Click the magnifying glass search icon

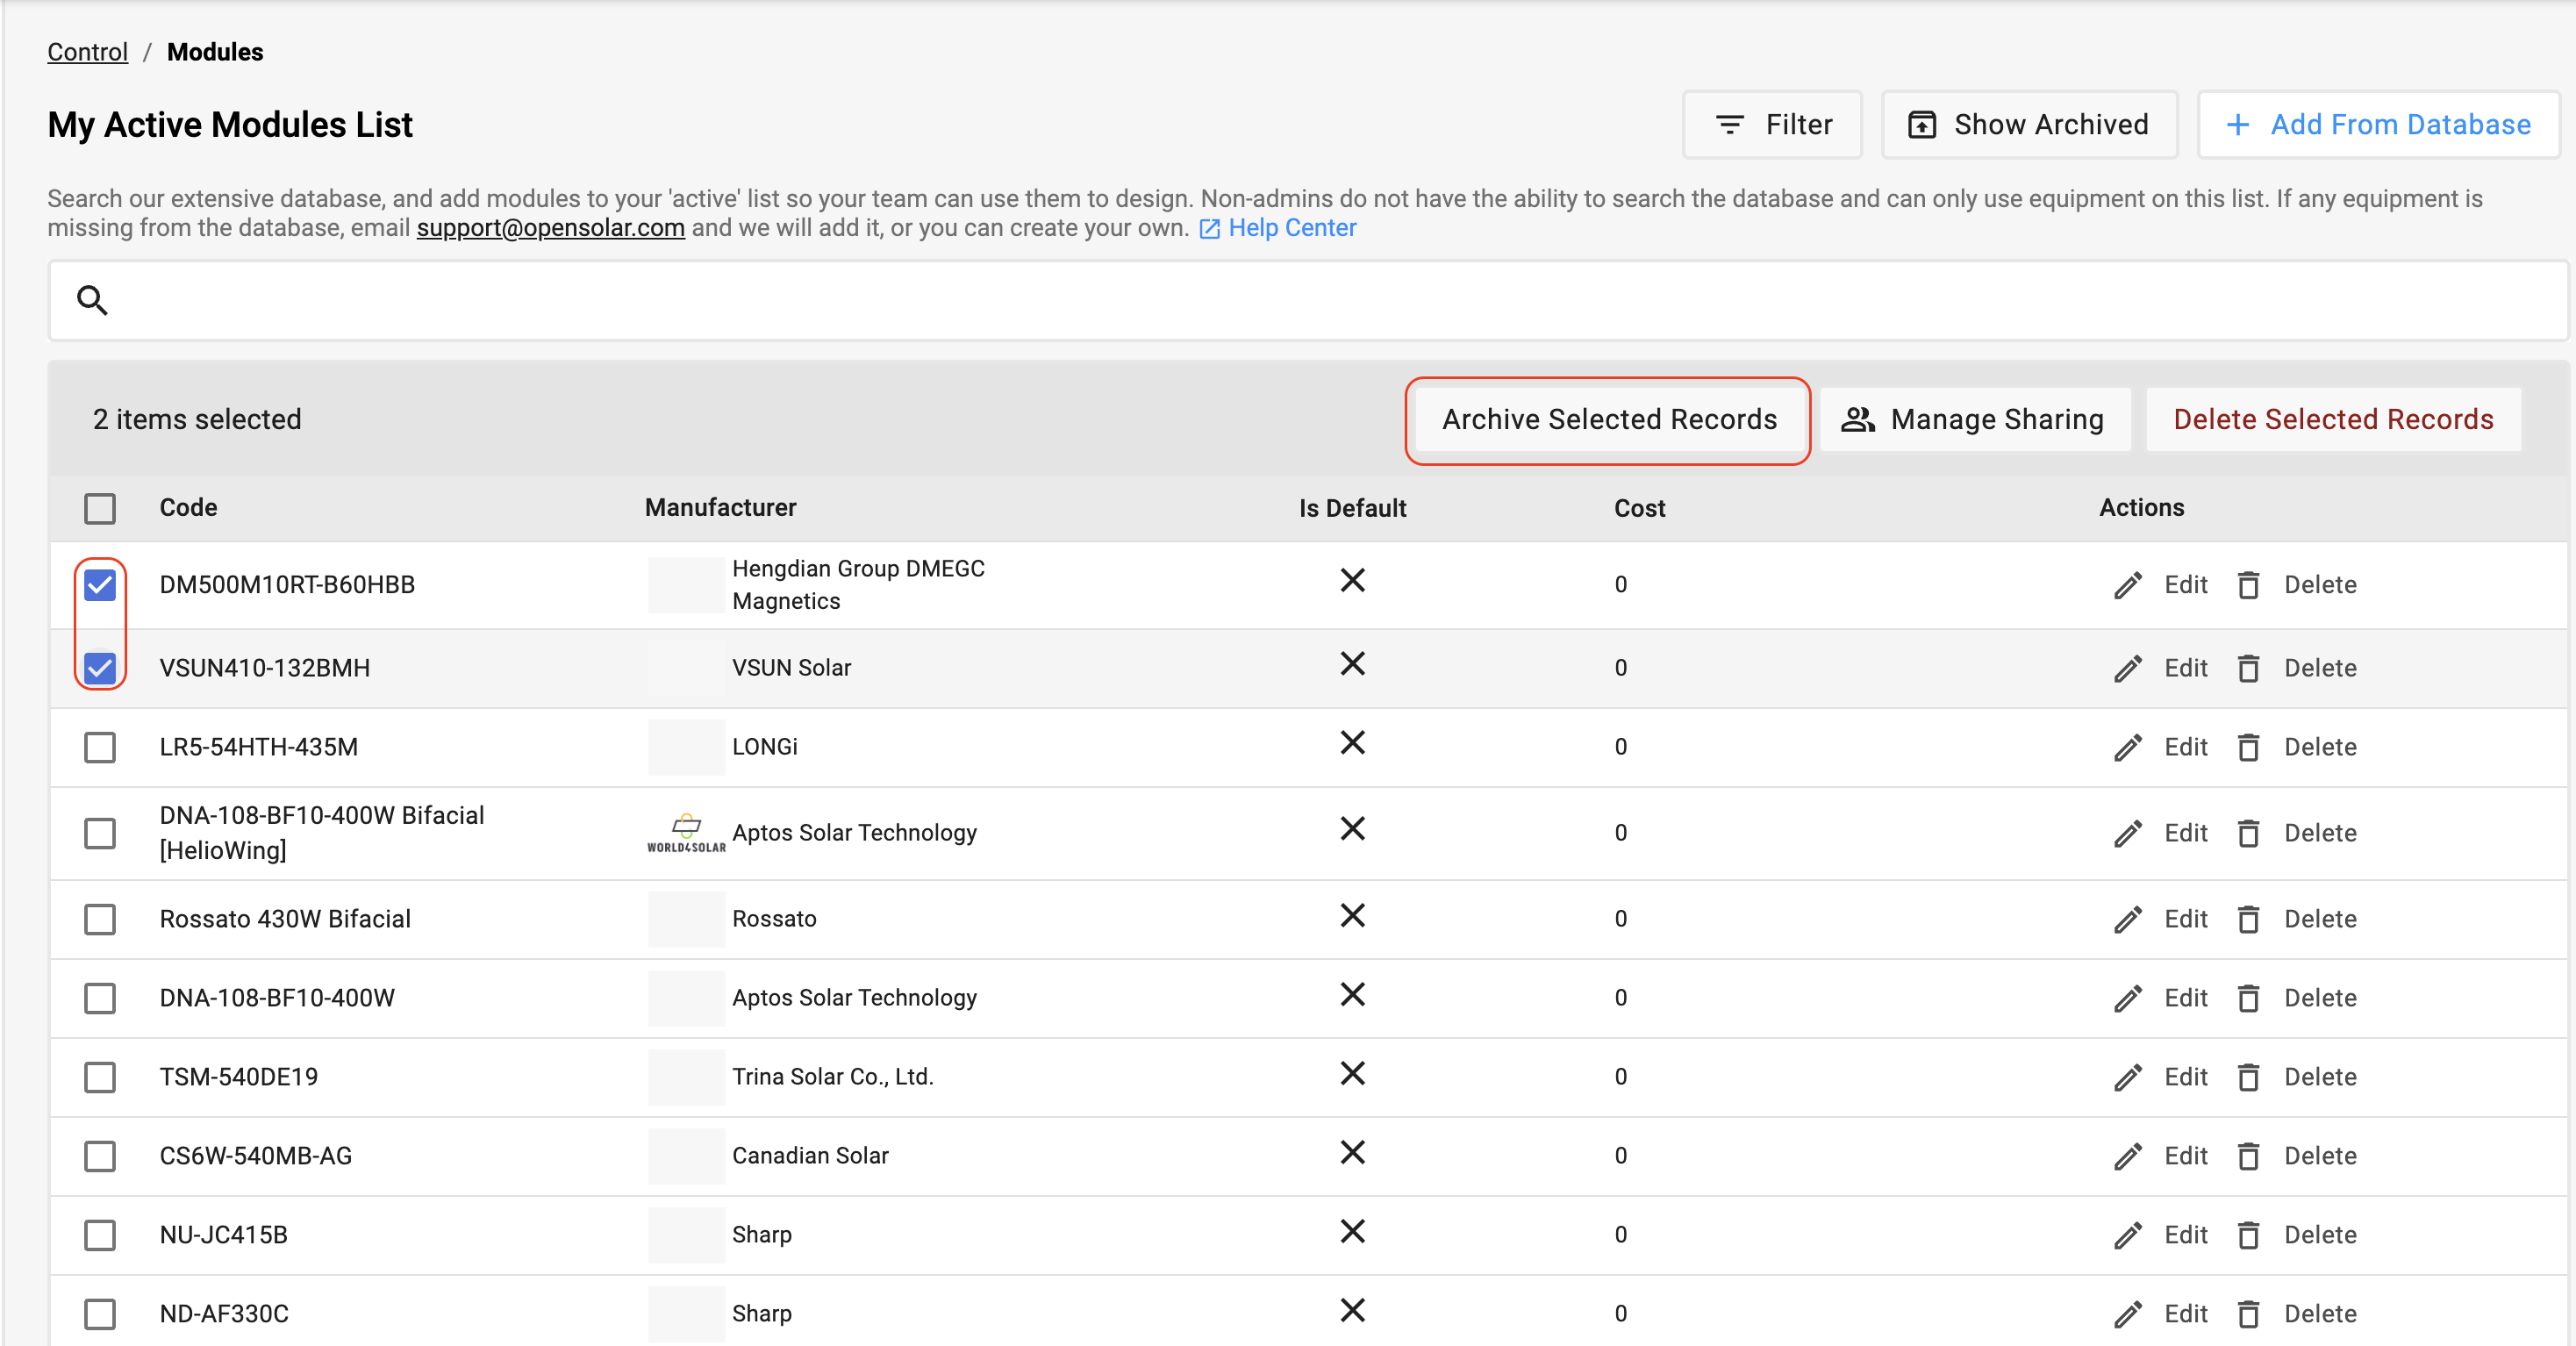point(92,300)
